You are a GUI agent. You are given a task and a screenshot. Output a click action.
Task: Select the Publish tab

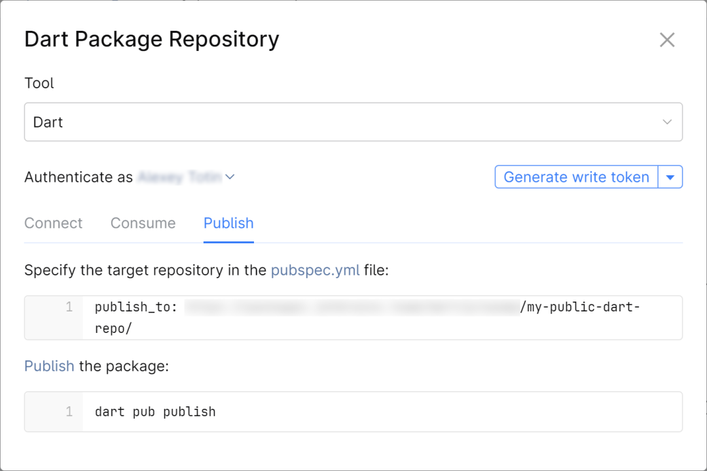[228, 223]
